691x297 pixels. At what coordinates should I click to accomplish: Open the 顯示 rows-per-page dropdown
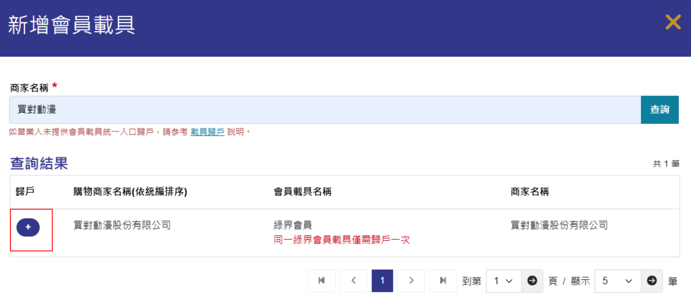click(618, 281)
